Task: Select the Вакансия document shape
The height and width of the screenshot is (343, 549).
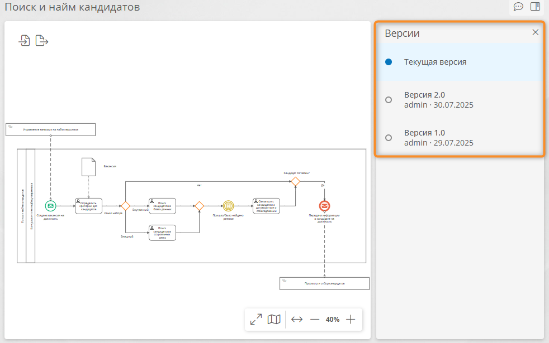Action: click(88, 167)
